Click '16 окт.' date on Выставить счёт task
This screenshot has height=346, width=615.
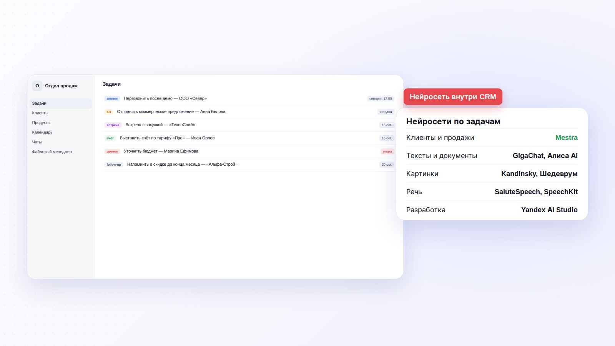387,138
